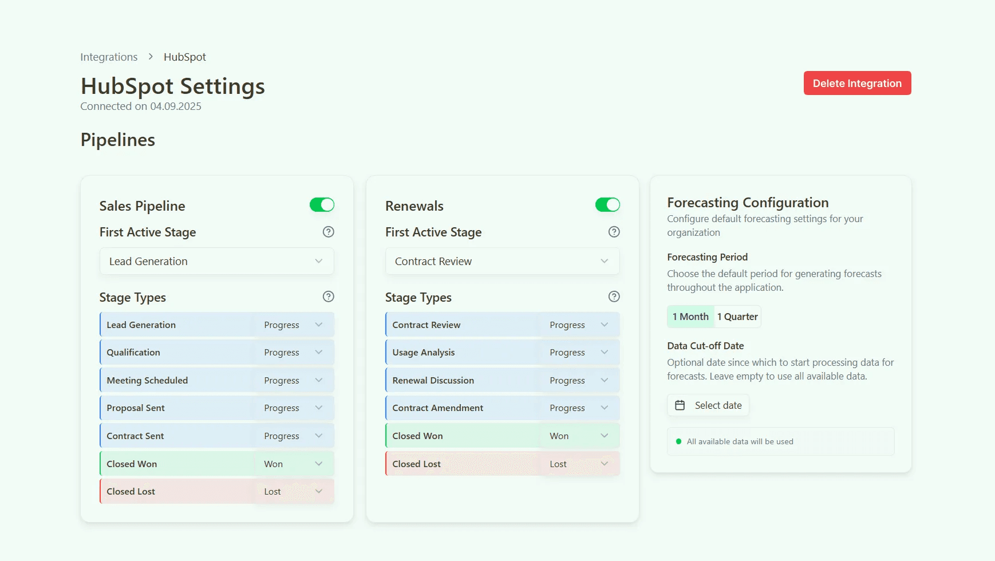Select the 1 Quarter forecasting period
Image resolution: width=995 pixels, height=561 pixels.
coord(737,317)
